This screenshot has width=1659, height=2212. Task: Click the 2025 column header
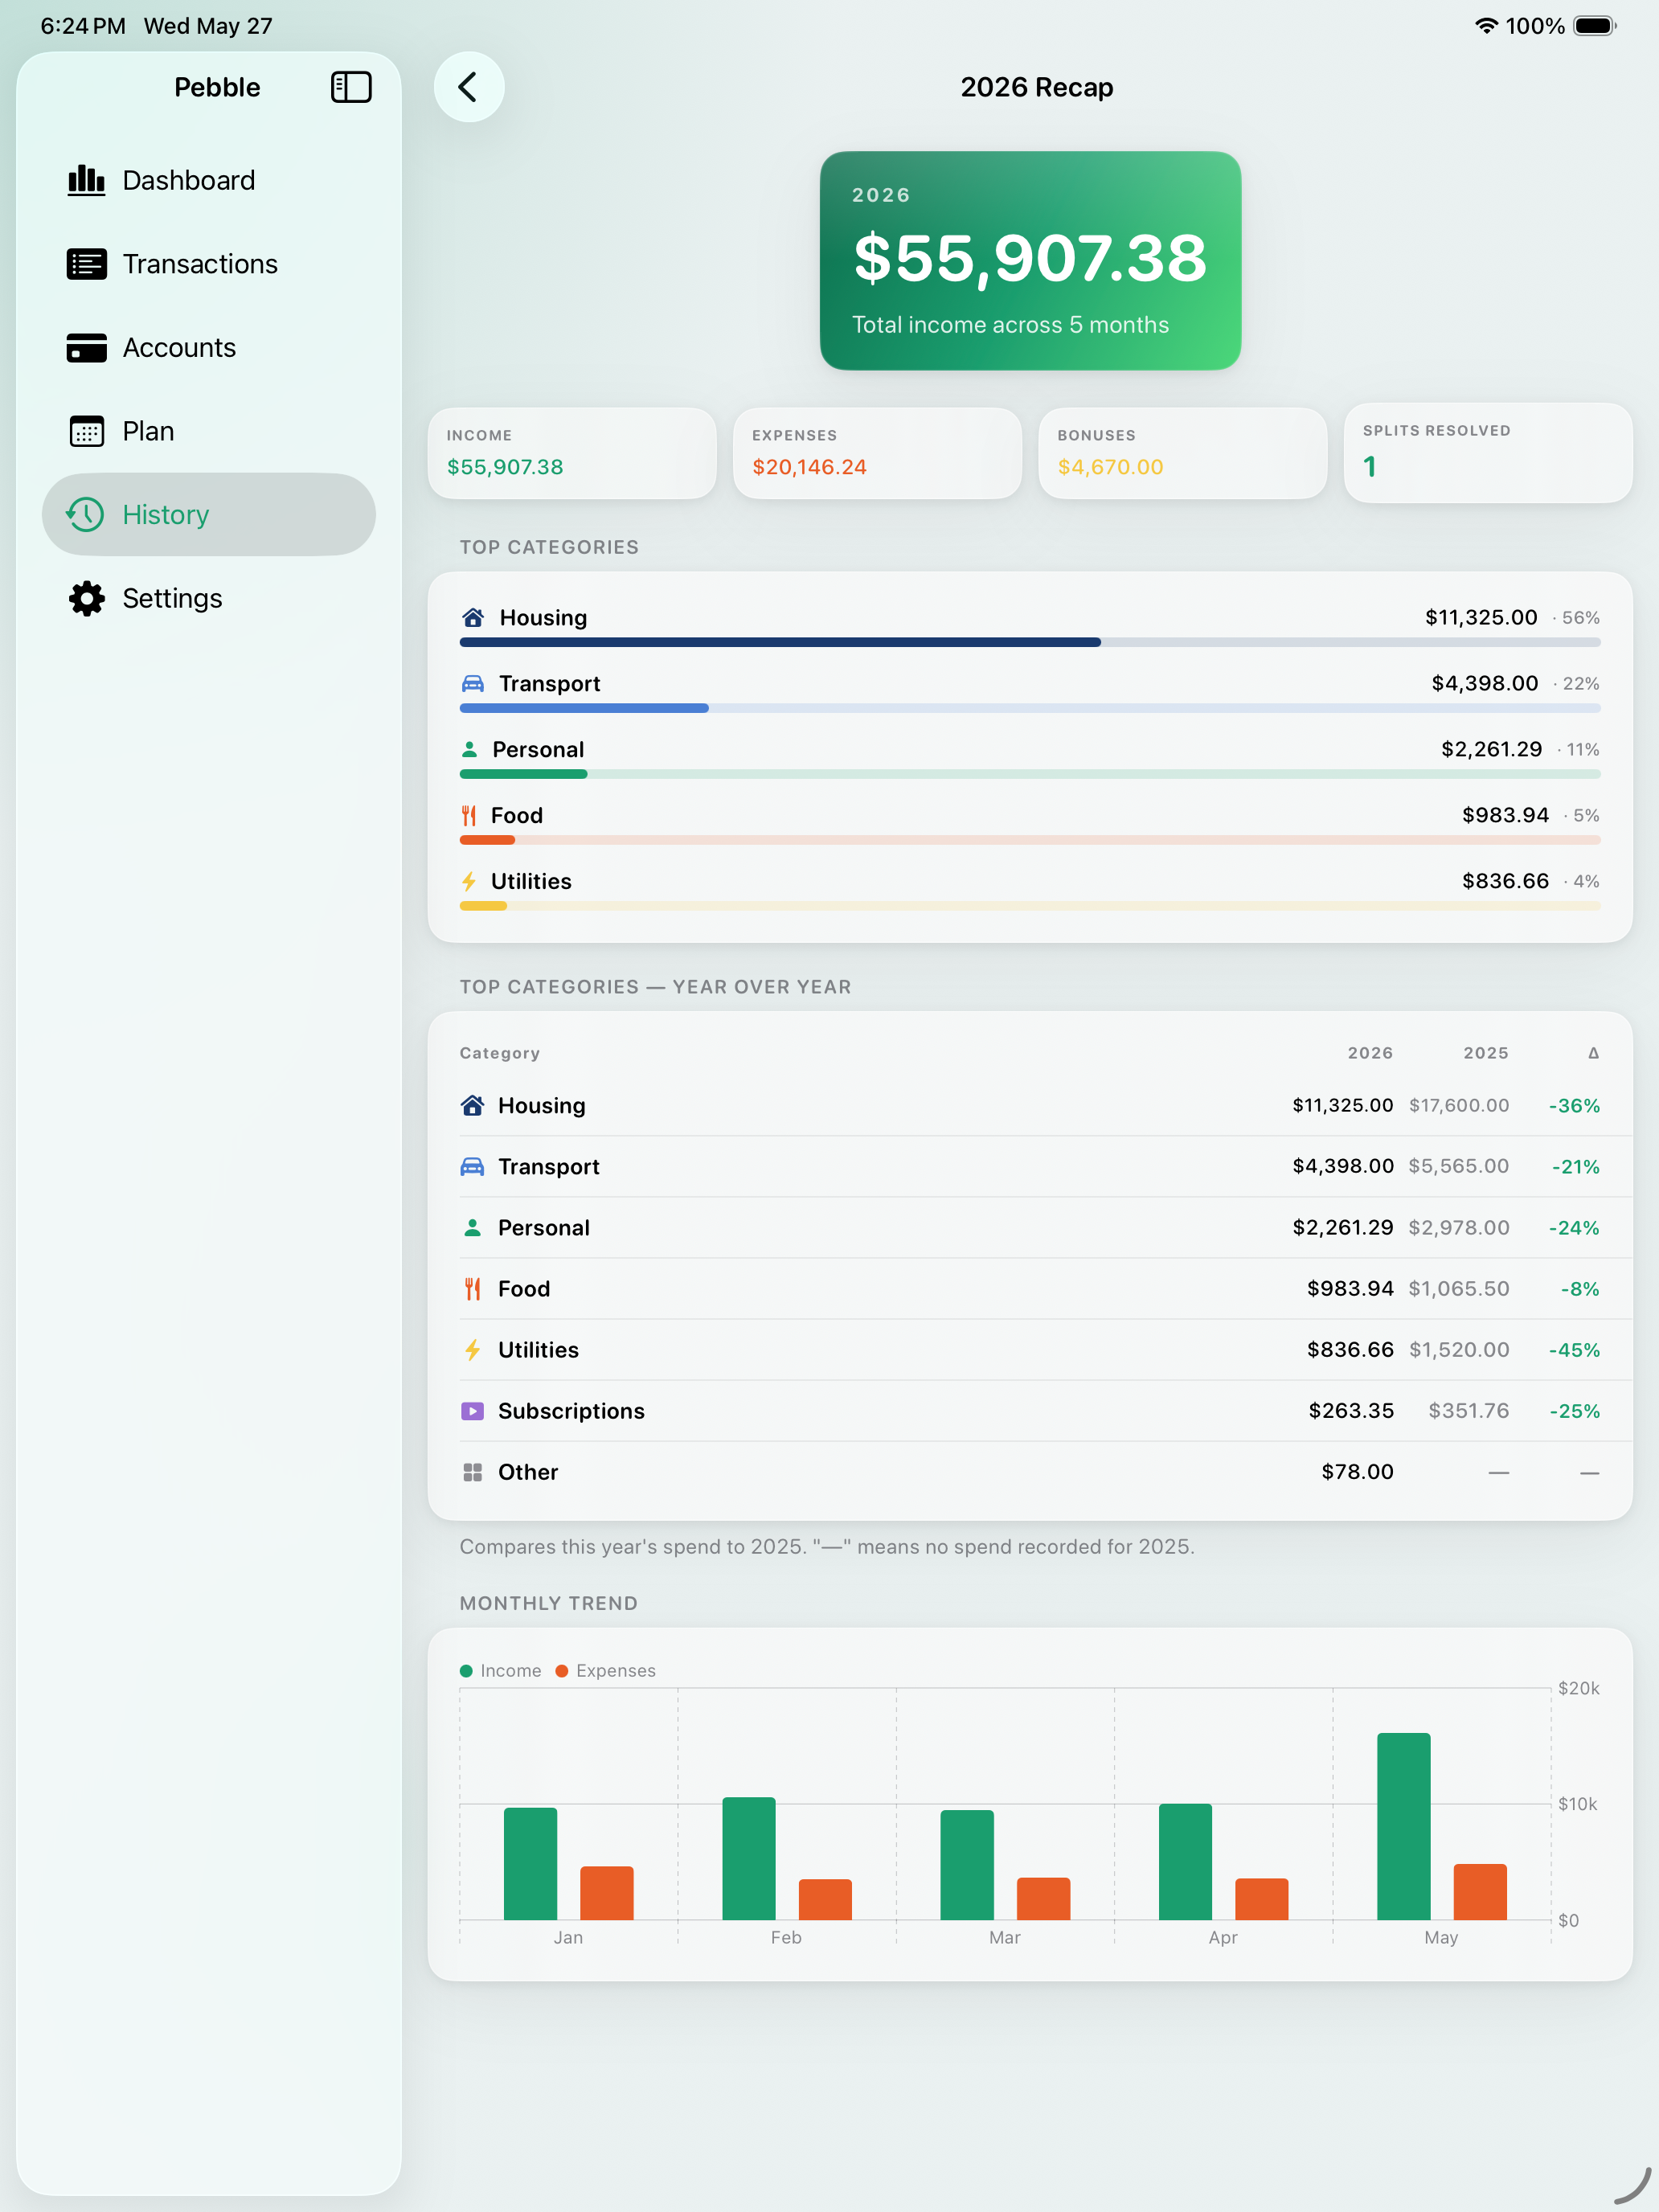coord(1486,1053)
